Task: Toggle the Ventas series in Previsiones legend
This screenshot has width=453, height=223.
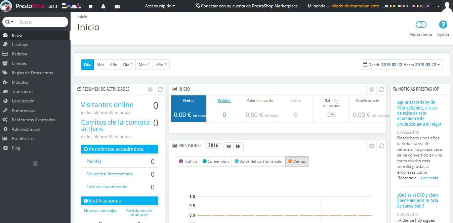Action: 297,161
